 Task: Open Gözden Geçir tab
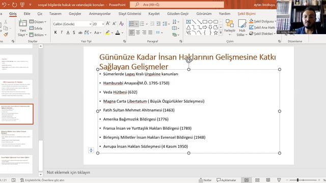click(178, 14)
